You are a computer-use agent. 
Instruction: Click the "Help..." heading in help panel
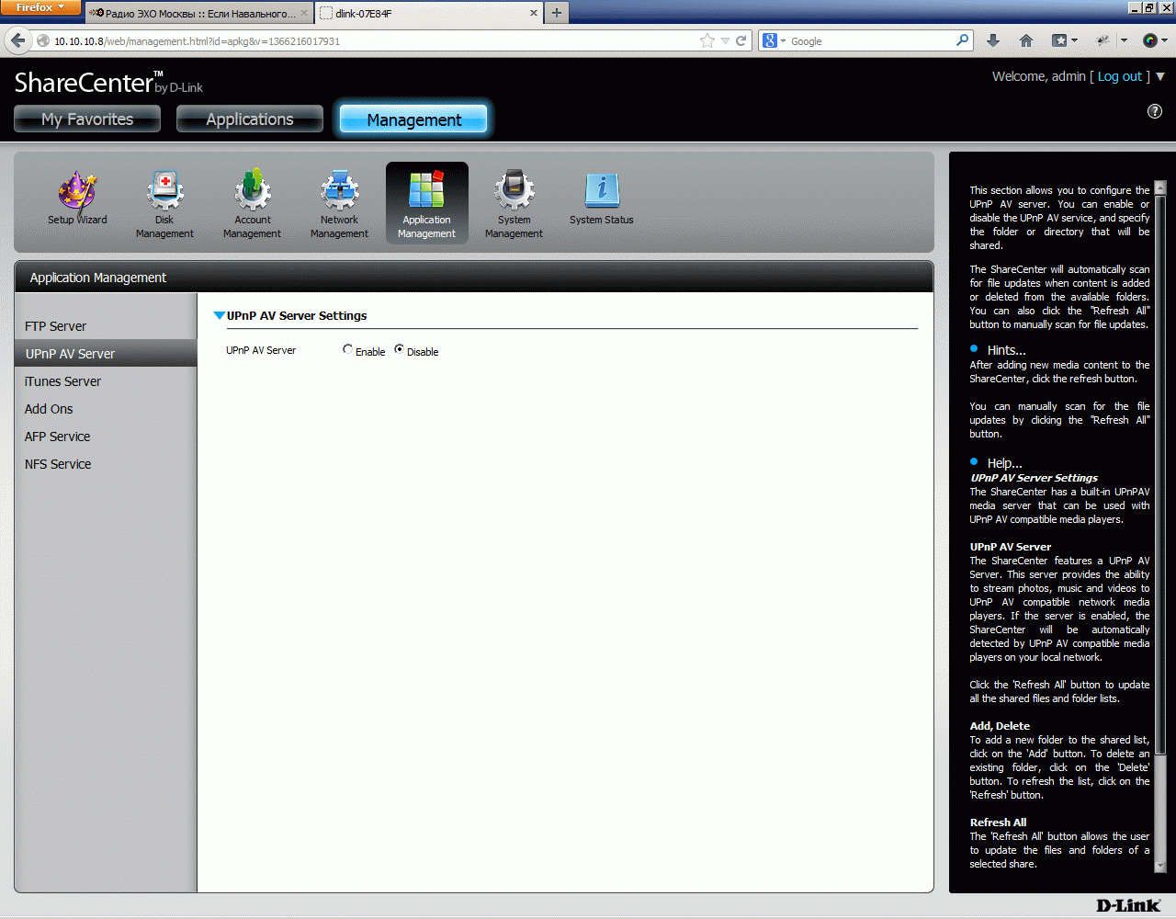(1005, 463)
